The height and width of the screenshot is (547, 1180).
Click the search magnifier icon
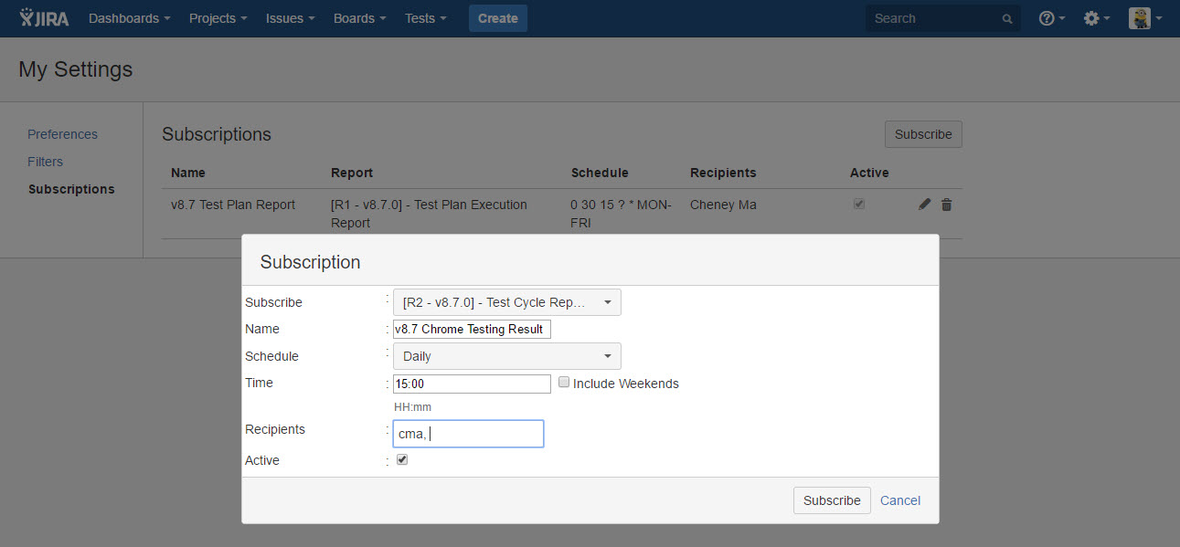click(x=1007, y=19)
